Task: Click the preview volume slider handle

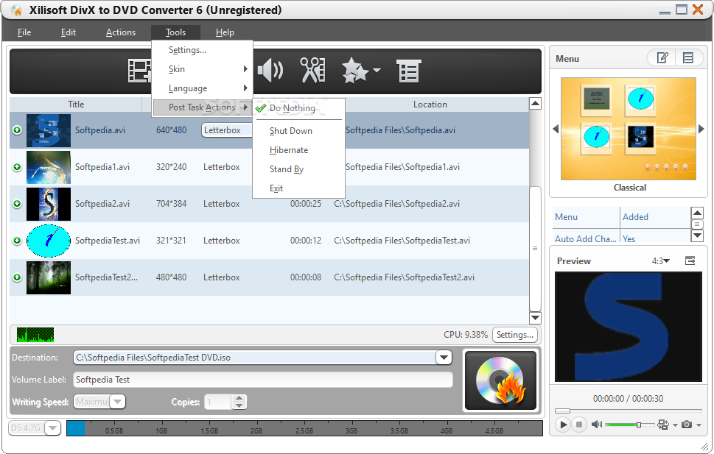Action: 639,425
